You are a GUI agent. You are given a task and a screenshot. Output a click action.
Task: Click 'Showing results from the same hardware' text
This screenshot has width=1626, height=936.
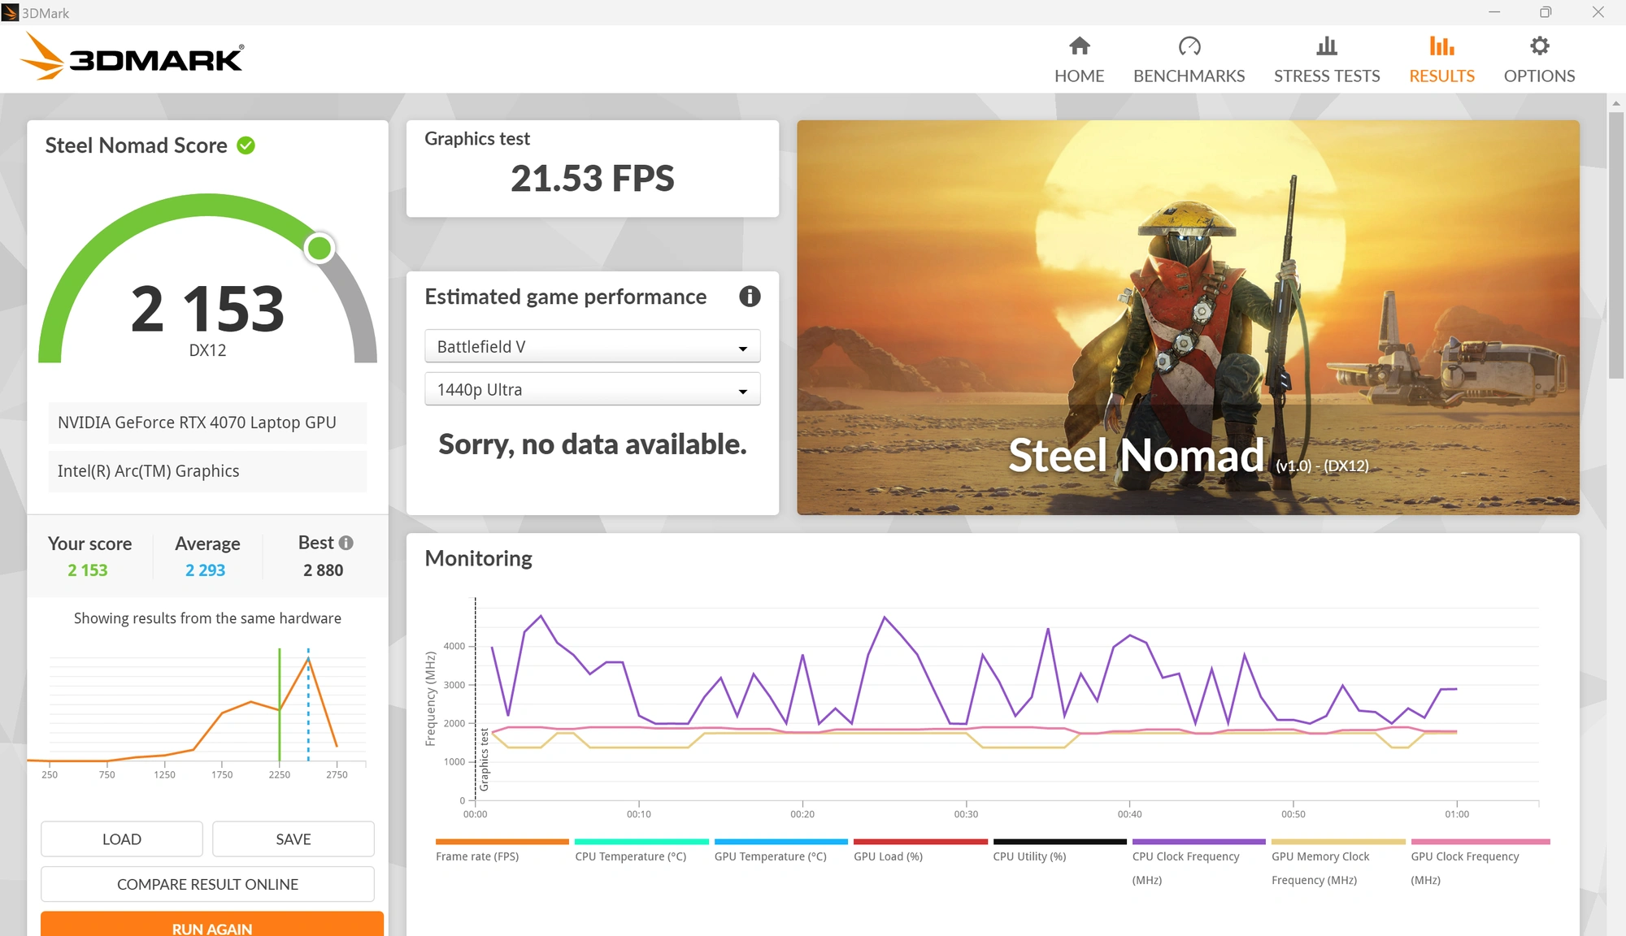pos(207,618)
